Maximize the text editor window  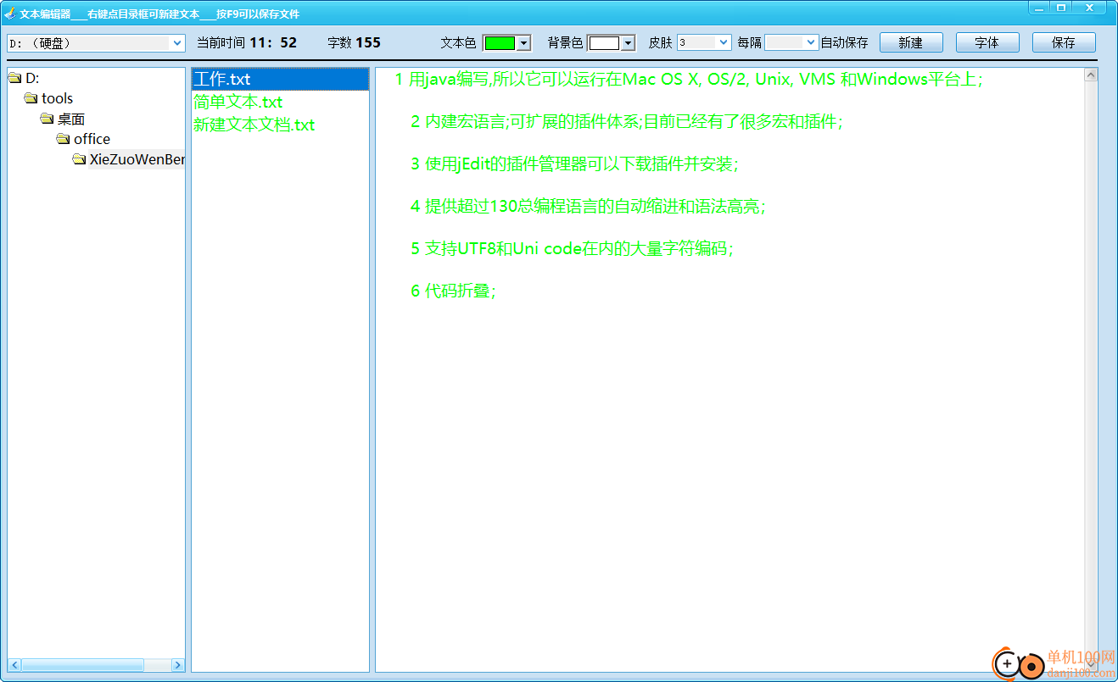[x=1061, y=7]
